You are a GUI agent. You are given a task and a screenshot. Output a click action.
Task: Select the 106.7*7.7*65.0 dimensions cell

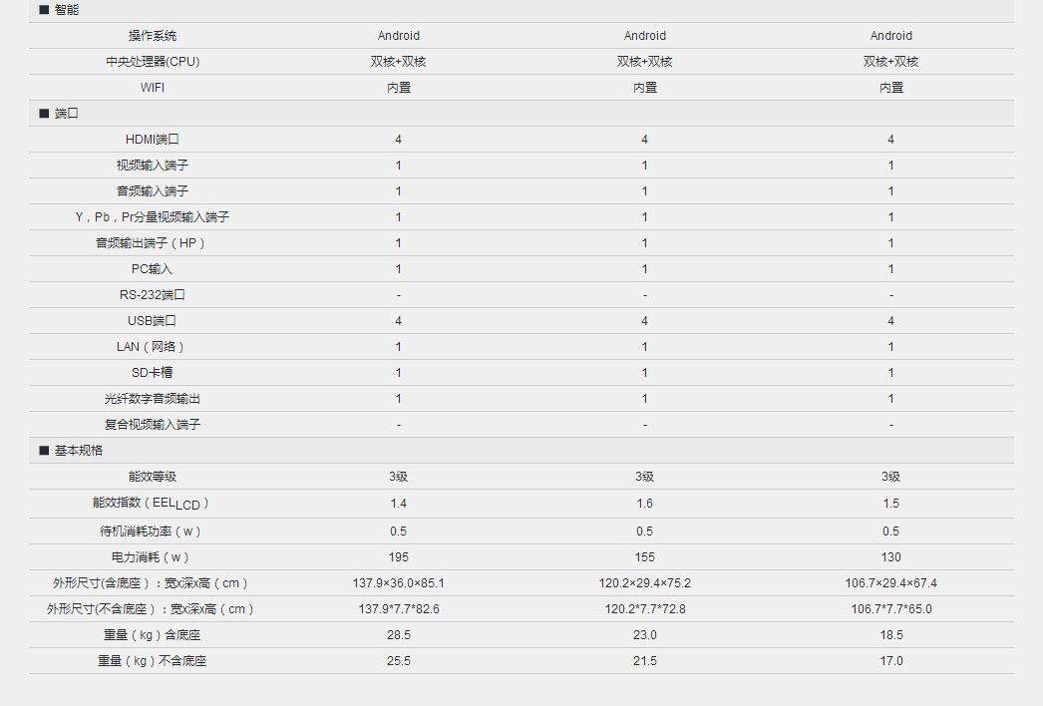[x=891, y=609]
